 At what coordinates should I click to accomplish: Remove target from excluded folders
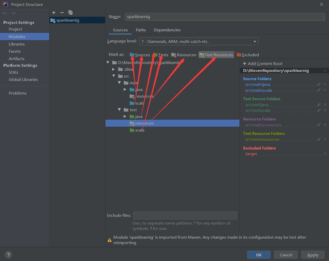tap(325, 154)
